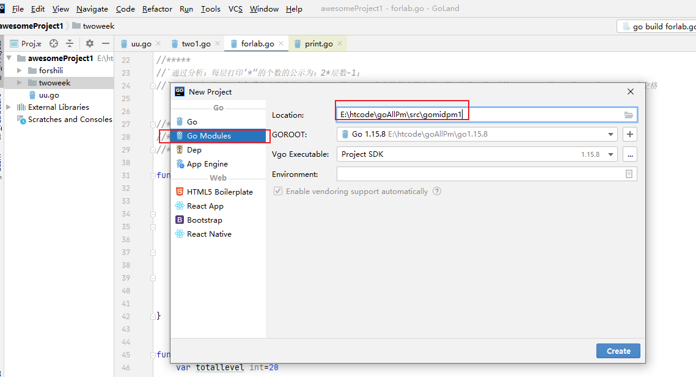Open the Vgo Executable dropdown
This screenshot has width=696, height=377.
[611, 154]
